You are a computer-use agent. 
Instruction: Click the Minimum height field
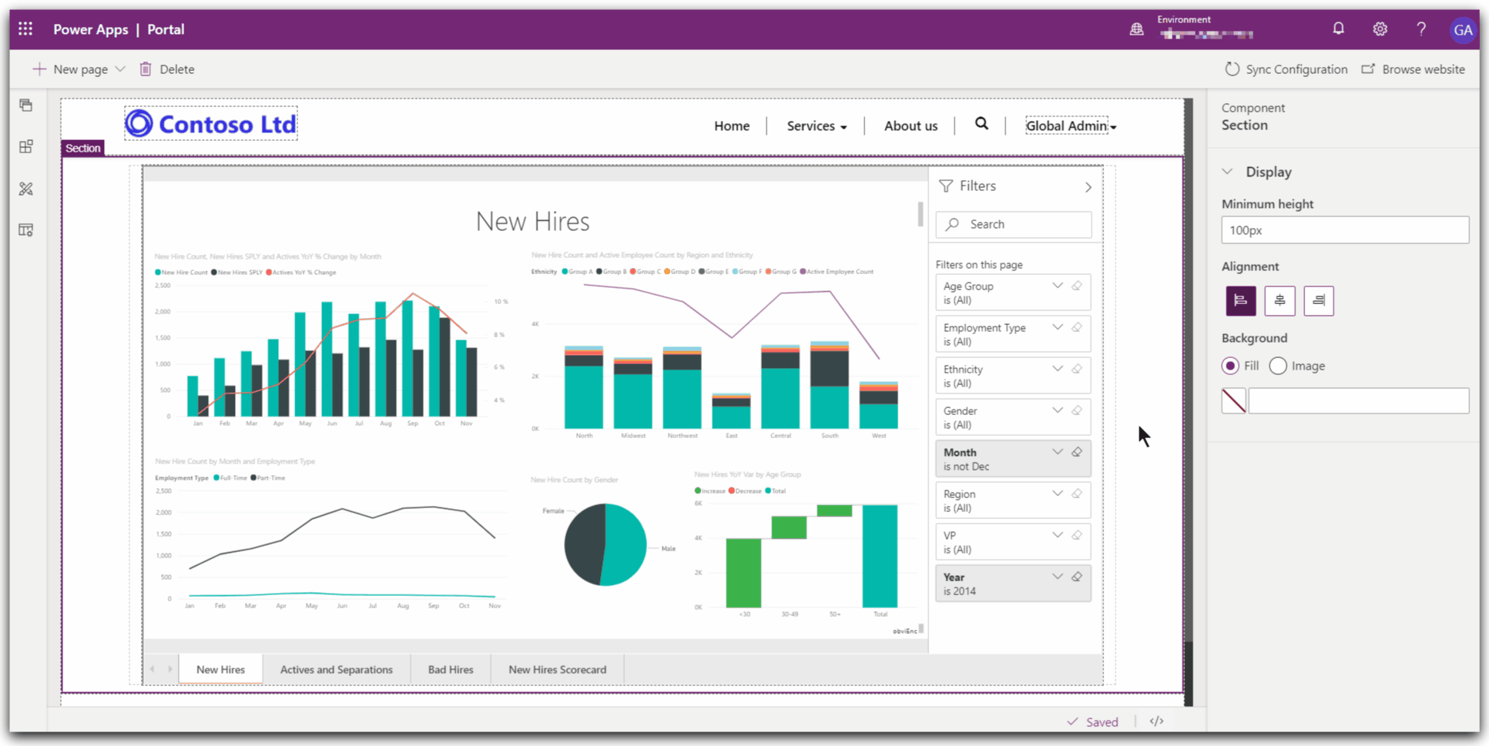coord(1345,230)
